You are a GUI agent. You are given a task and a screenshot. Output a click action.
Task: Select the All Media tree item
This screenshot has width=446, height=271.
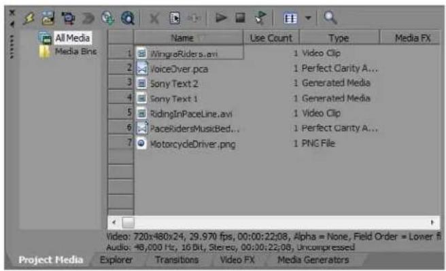pos(73,38)
